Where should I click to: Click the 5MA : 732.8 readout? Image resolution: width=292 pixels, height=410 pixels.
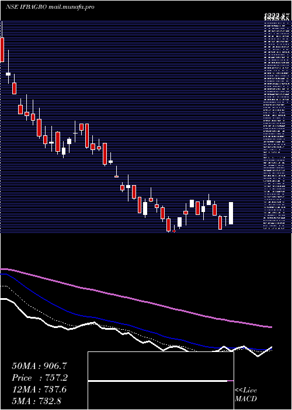pyautogui.click(x=36, y=401)
